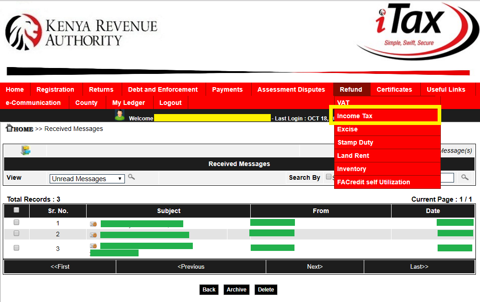Select FACredit self Utilization from Refund submenu
Screen dimensions: 480x302
[x=387, y=182]
